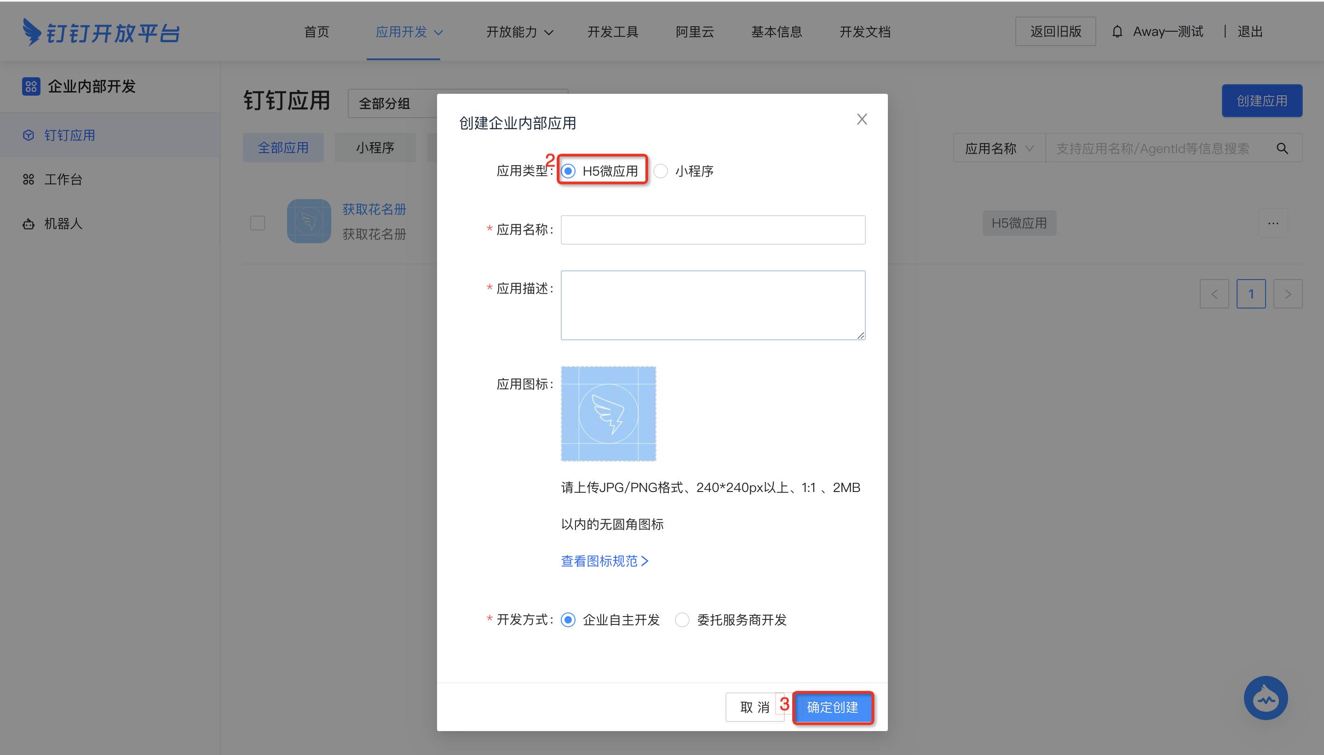Go to previous page arrow
Image resolution: width=1324 pixels, height=755 pixels.
click(1214, 294)
